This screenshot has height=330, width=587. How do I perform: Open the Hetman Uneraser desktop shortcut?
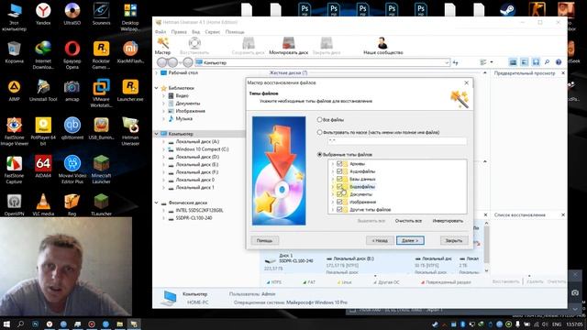130,131
